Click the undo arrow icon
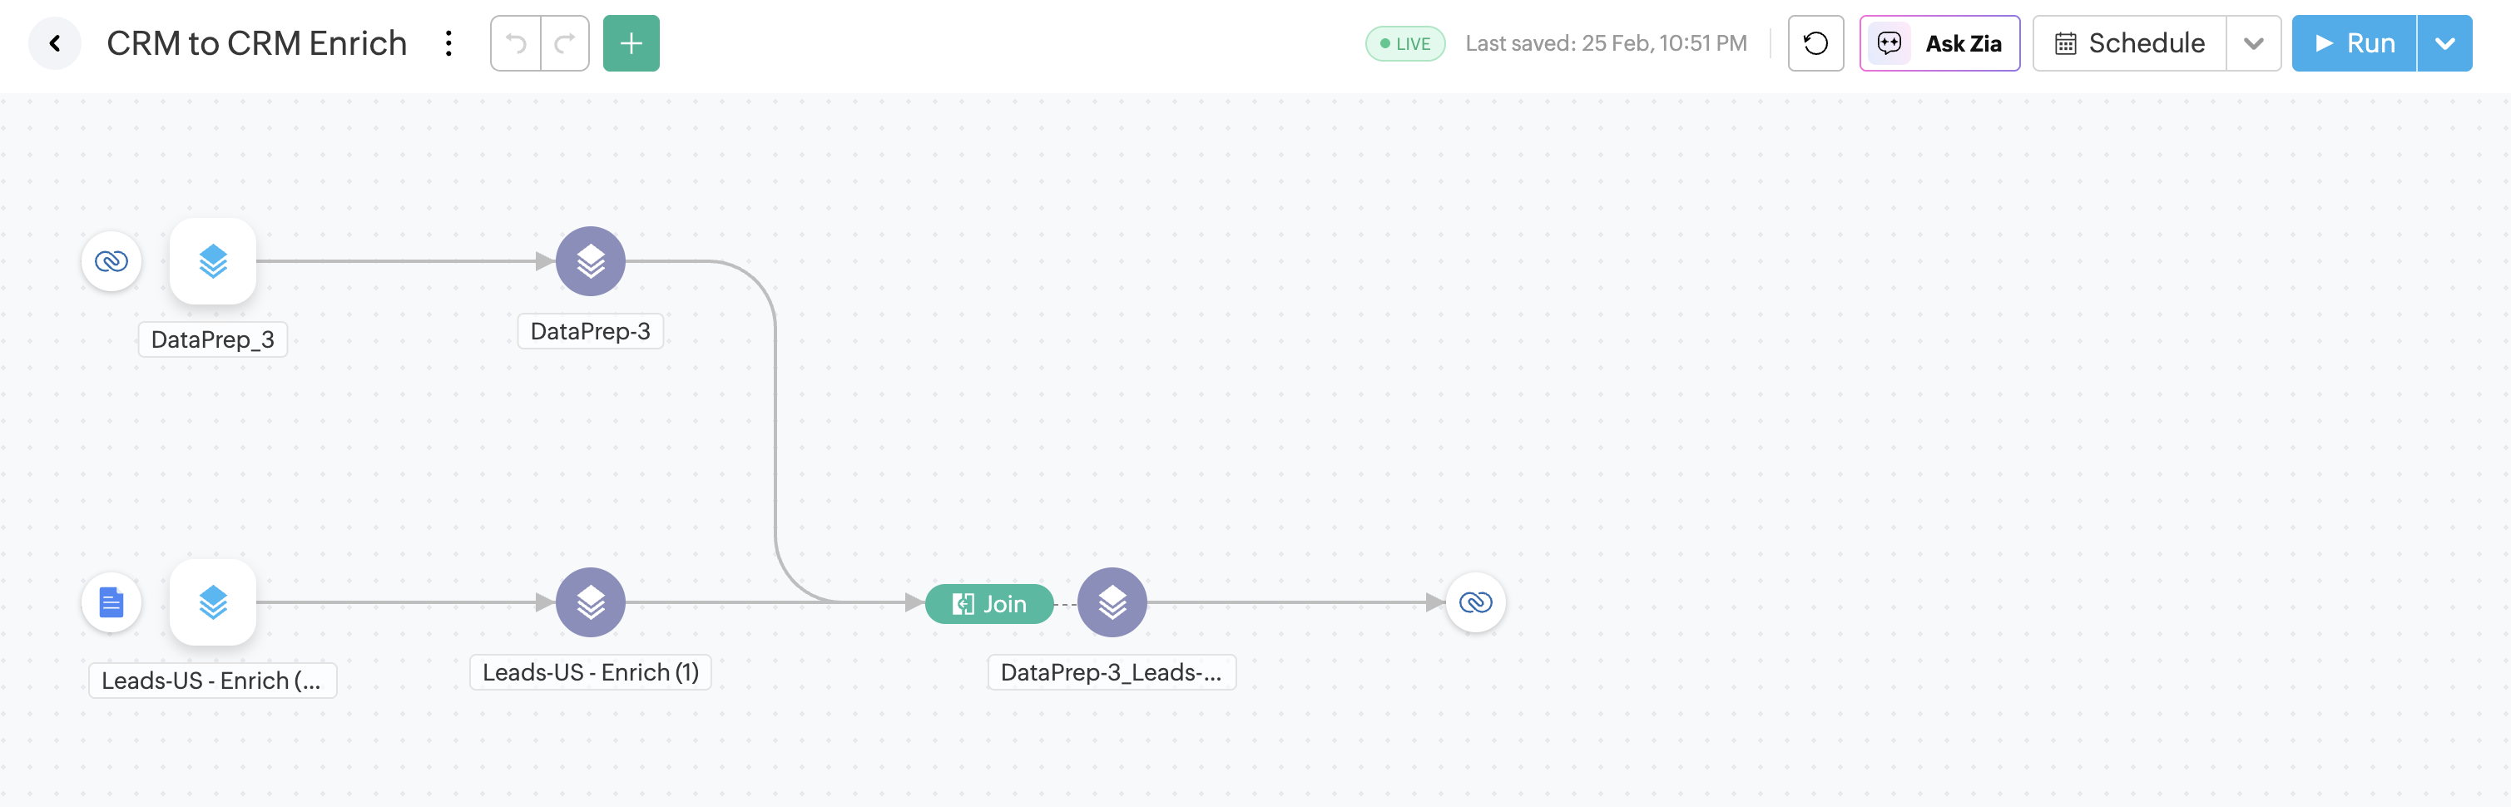2511x807 pixels. coord(516,44)
